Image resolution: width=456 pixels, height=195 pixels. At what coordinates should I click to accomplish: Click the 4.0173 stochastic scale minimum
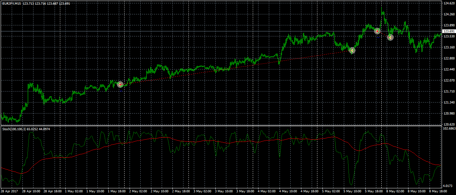(448, 186)
